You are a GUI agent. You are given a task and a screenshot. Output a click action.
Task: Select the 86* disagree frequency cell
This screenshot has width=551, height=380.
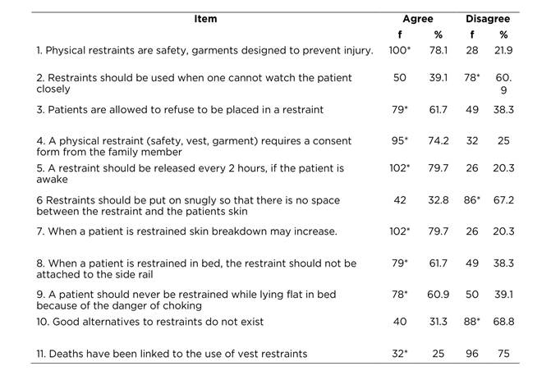(x=475, y=199)
